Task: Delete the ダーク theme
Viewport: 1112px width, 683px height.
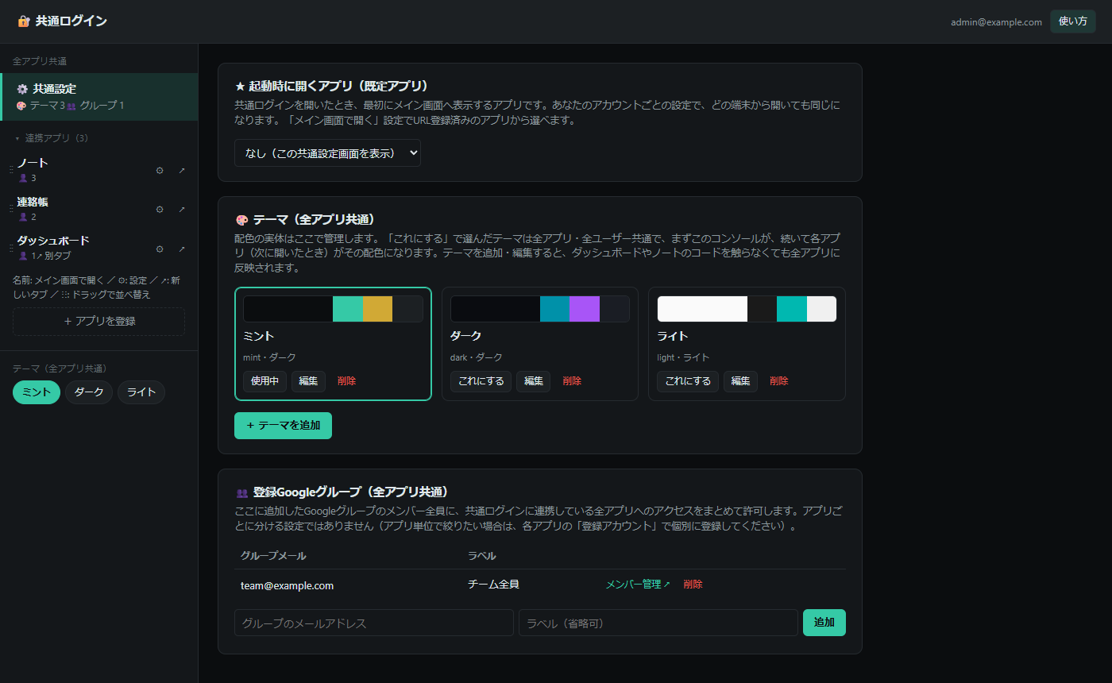Action: coord(572,381)
